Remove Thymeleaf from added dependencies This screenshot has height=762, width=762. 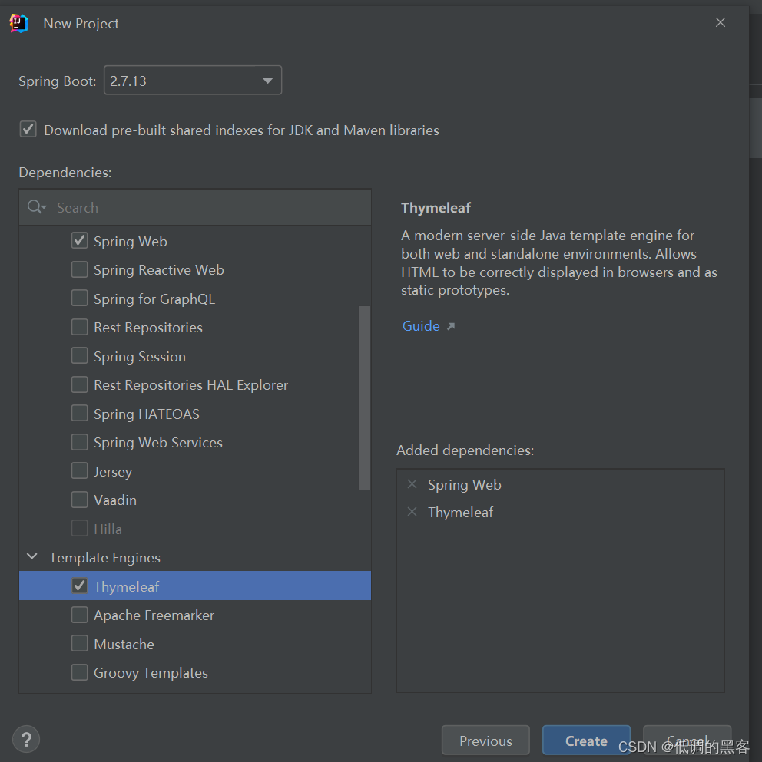412,512
